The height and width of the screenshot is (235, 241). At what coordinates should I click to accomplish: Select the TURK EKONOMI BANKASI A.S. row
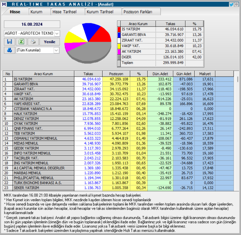[118, 183]
